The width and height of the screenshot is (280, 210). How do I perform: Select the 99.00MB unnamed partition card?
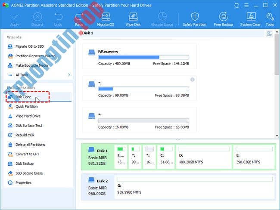pyautogui.click(x=140, y=88)
